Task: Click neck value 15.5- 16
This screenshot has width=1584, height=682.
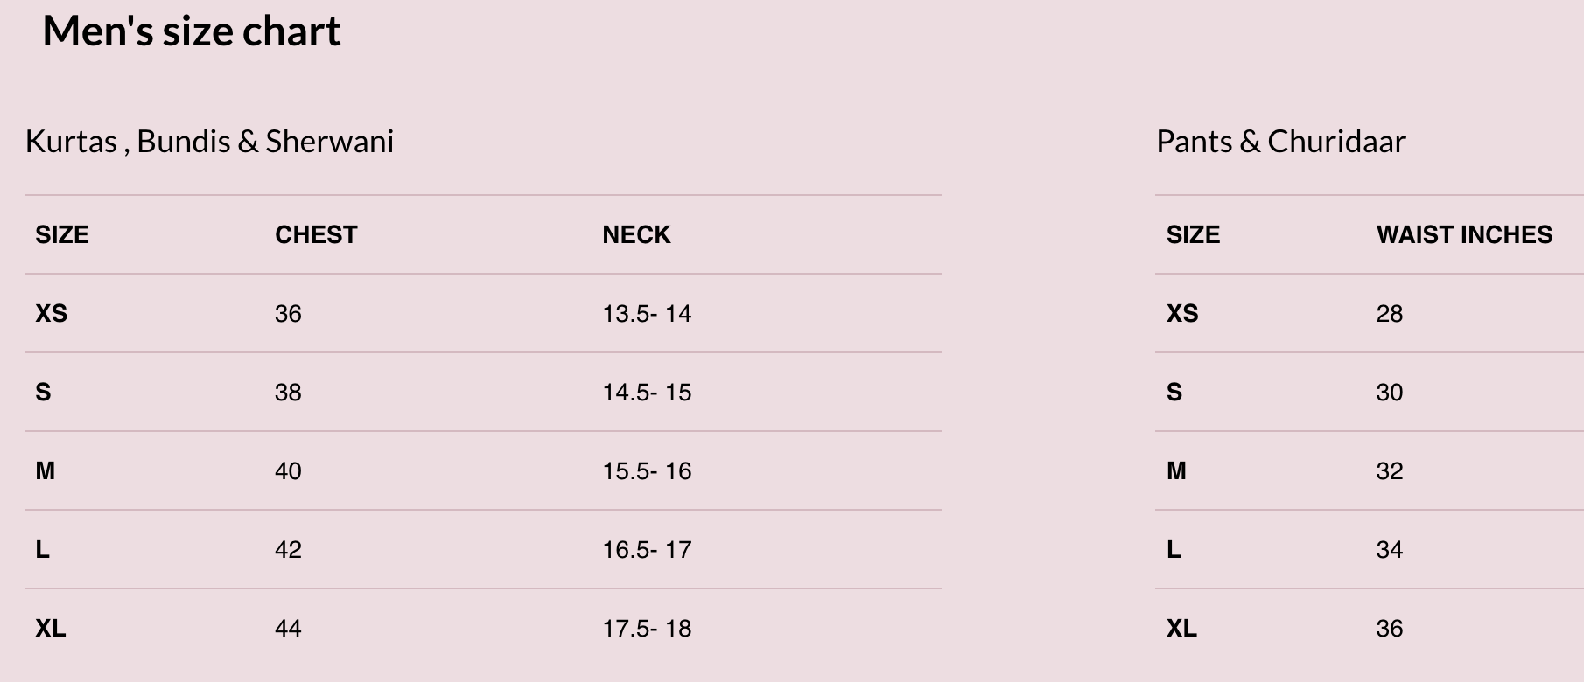Action: coord(647,470)
